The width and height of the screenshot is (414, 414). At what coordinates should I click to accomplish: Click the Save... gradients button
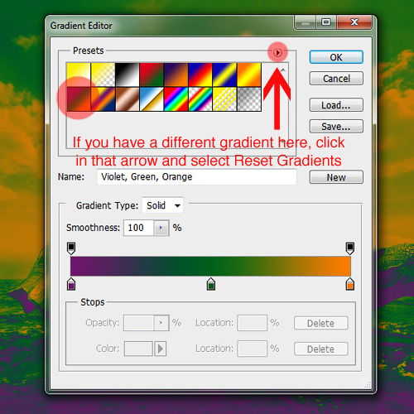click(x=336, y=127)
